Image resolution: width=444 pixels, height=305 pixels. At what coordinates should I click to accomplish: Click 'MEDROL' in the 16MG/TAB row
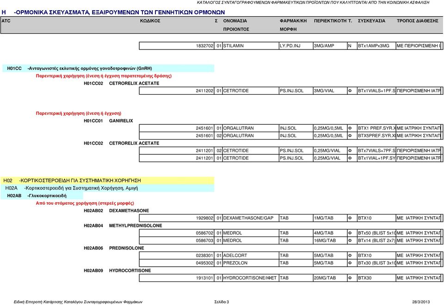point(233,240)
